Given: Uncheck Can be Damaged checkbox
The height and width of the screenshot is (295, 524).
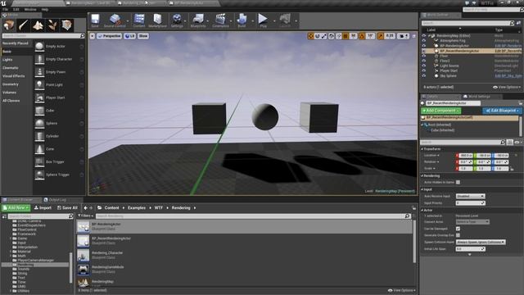Looking at the screenshot, I should 458,229.
